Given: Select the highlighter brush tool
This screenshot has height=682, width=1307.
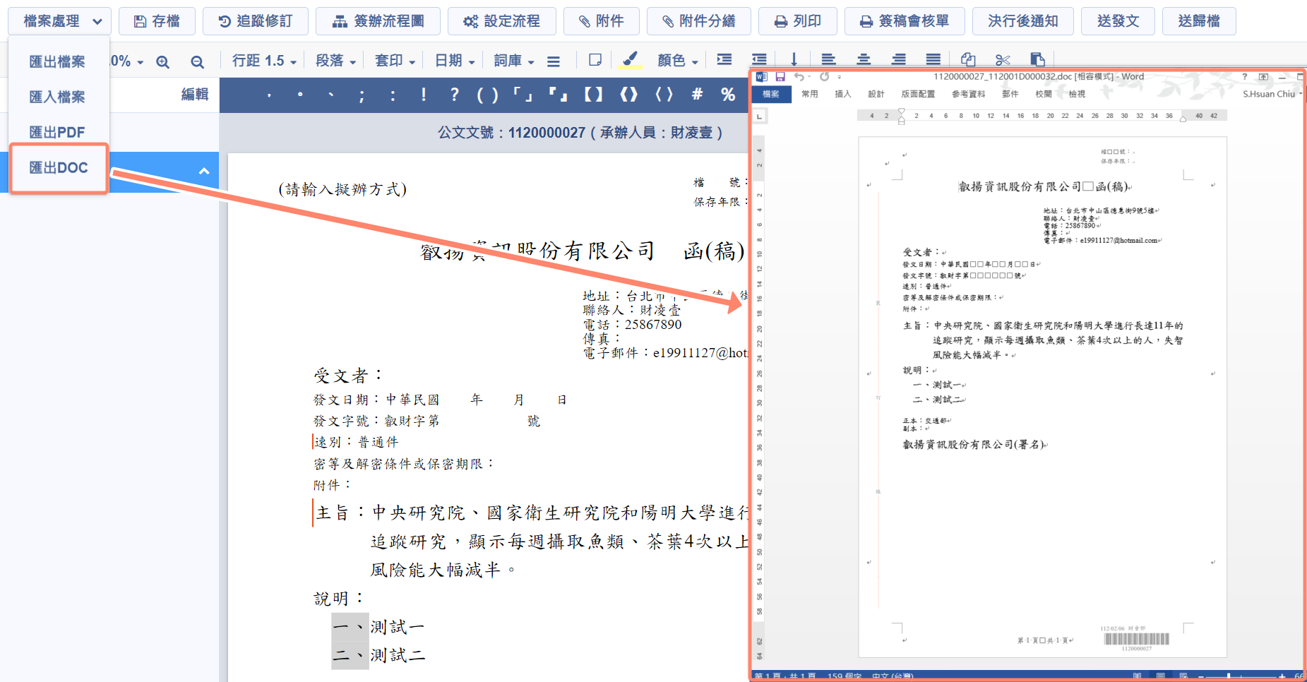Looking at the screenshot, I should (x=630, y=60).
